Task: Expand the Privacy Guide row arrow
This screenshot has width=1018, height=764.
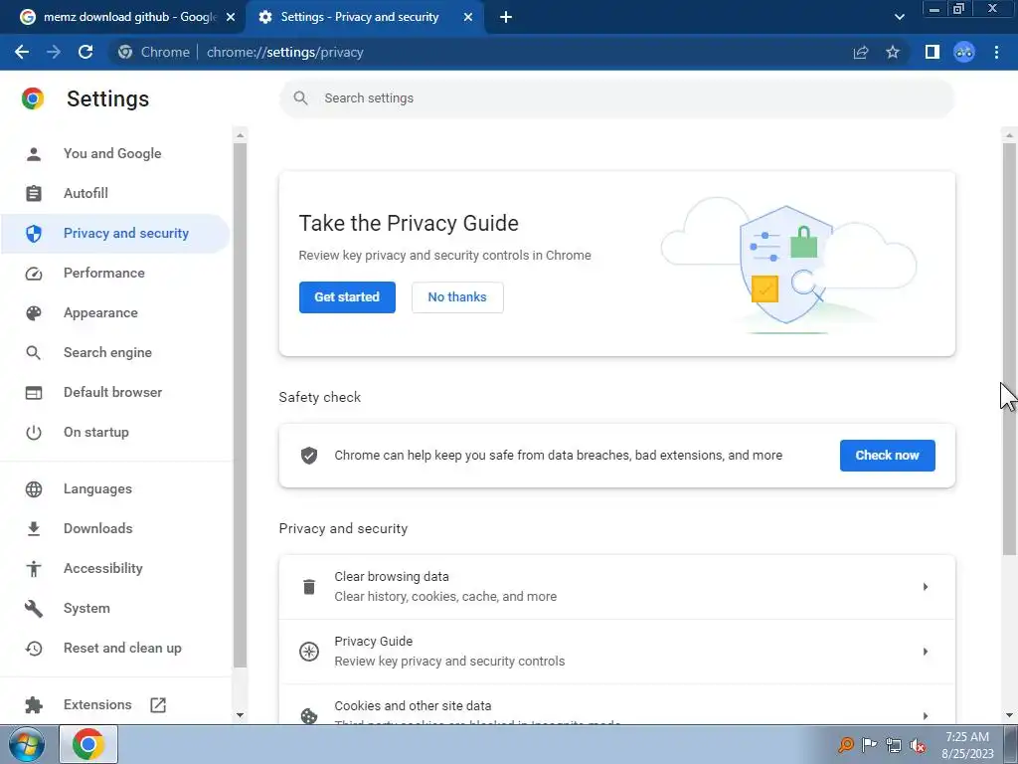Action: click(x=926, y=651)
